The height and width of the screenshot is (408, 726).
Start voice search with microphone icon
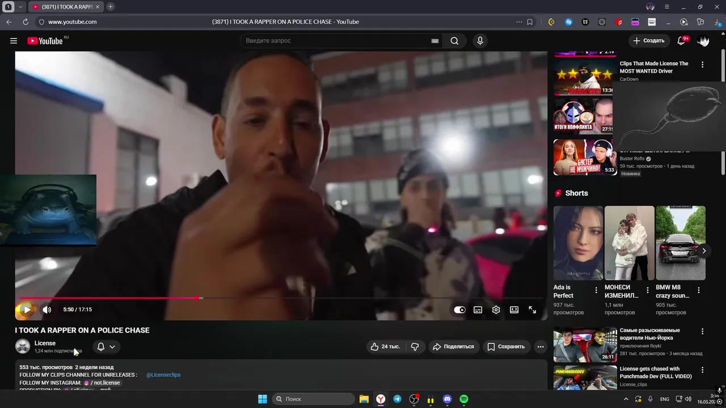coord(480,41)
